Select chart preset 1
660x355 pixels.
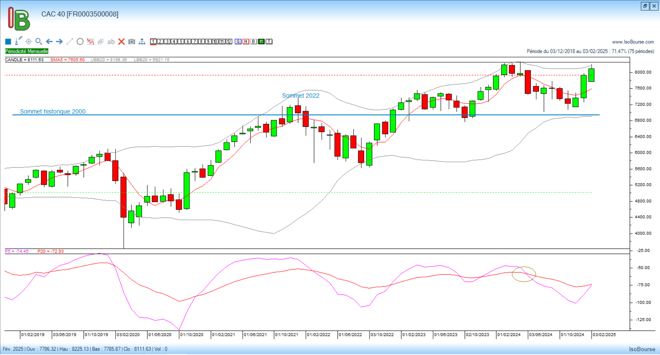click(x=153, y=42)
